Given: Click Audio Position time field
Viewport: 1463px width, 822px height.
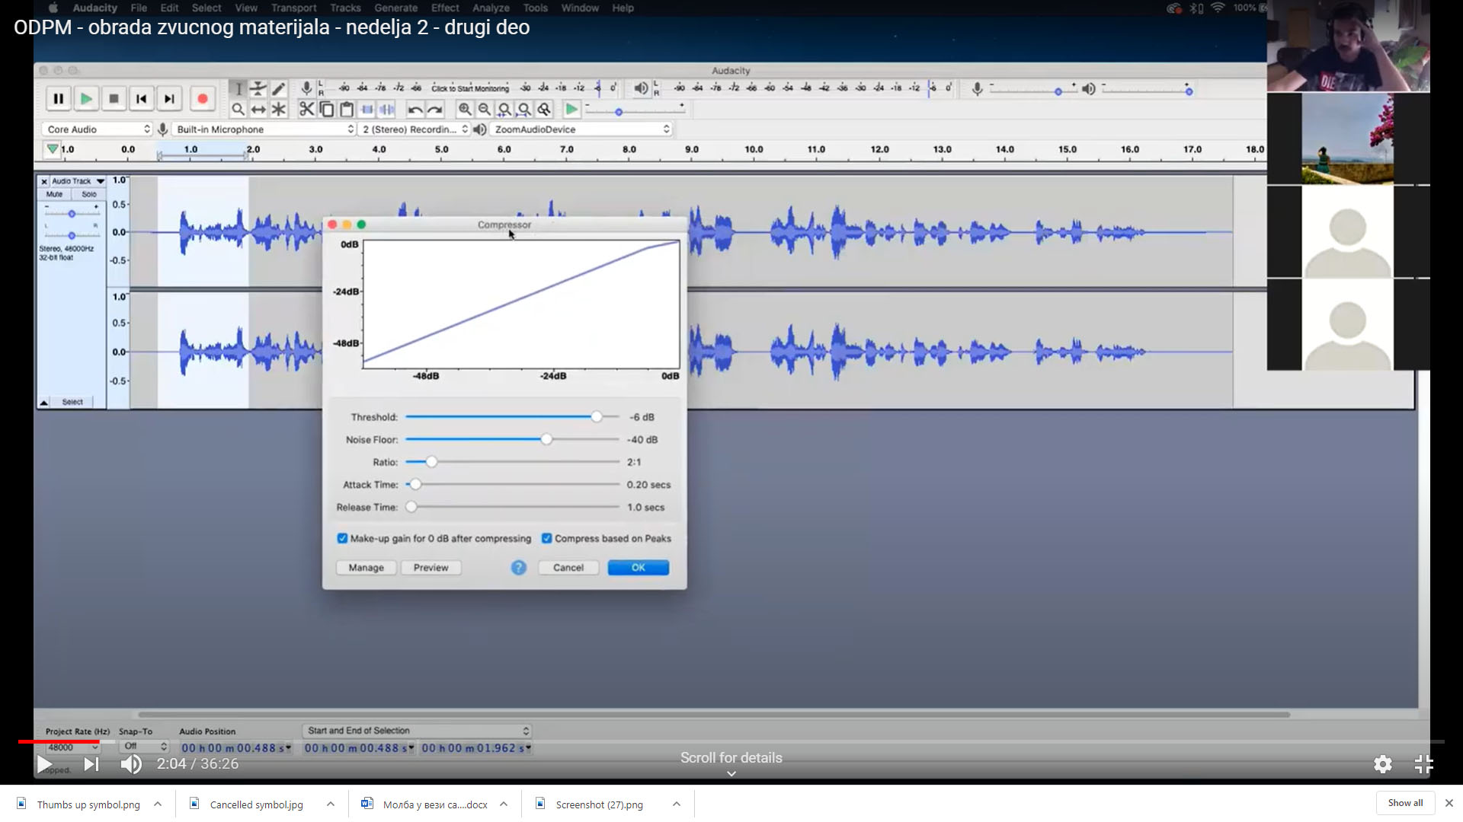Looking at the screenshot, I should coord(236,748).
